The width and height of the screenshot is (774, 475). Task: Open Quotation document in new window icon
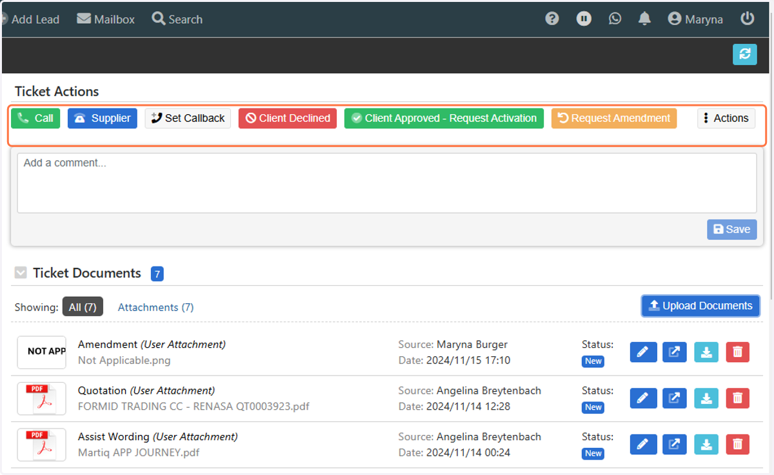click(675, 398)
